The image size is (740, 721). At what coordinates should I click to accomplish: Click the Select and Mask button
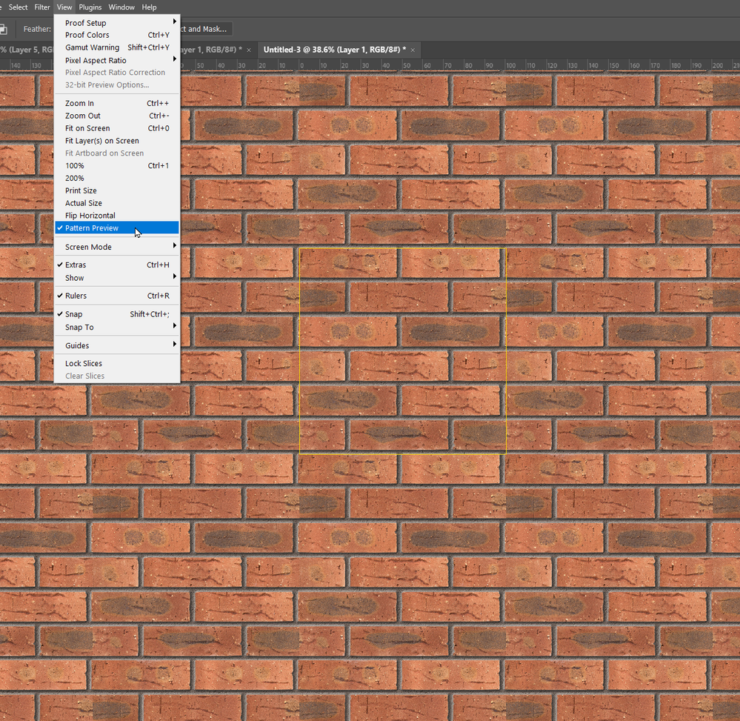(205, 29)
